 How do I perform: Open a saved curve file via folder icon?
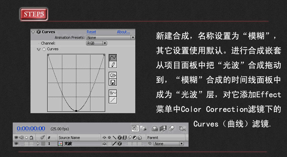[x=113, y=75]
